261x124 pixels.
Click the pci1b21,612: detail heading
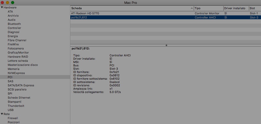point(81,49)
